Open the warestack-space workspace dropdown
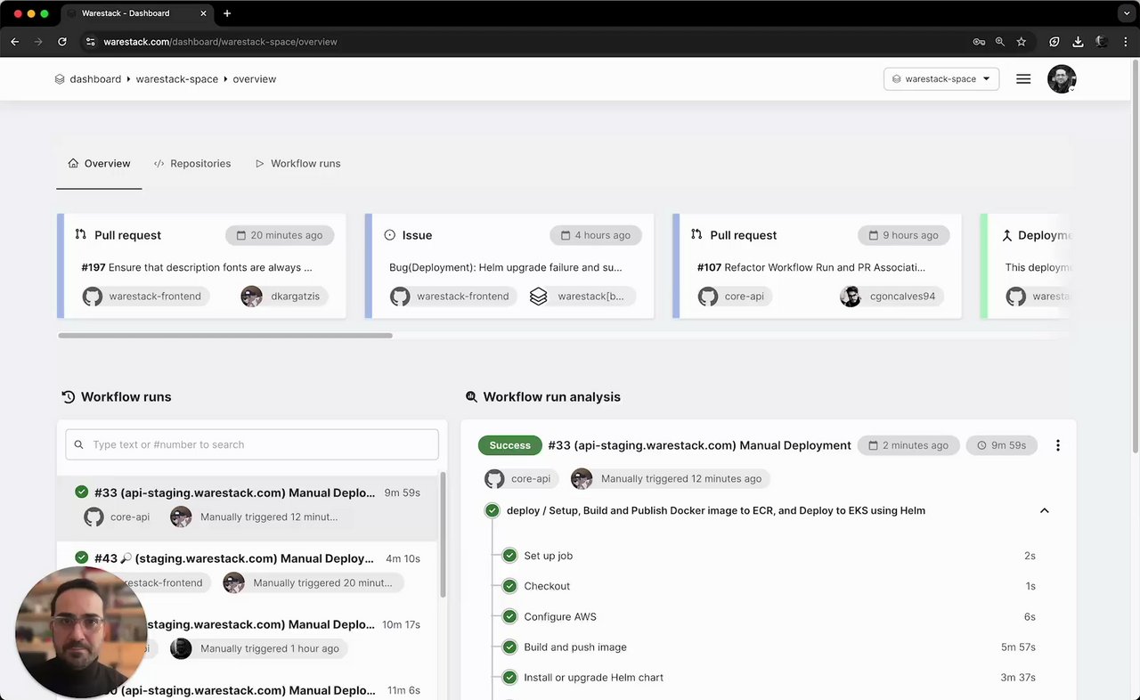Image resolution: width=1140 pixels, height=700 pixels. (941, 79)
